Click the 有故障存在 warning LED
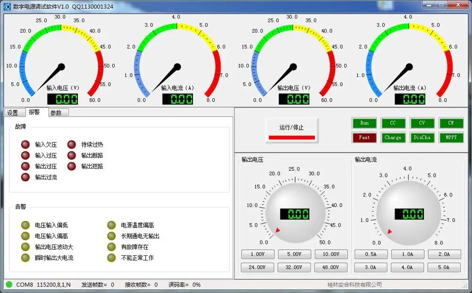This screenshot has width=472, height=293. [111, 247]
